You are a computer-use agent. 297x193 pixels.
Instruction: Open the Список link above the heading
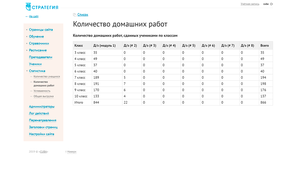pyautogui.click(x=83, y=15)
